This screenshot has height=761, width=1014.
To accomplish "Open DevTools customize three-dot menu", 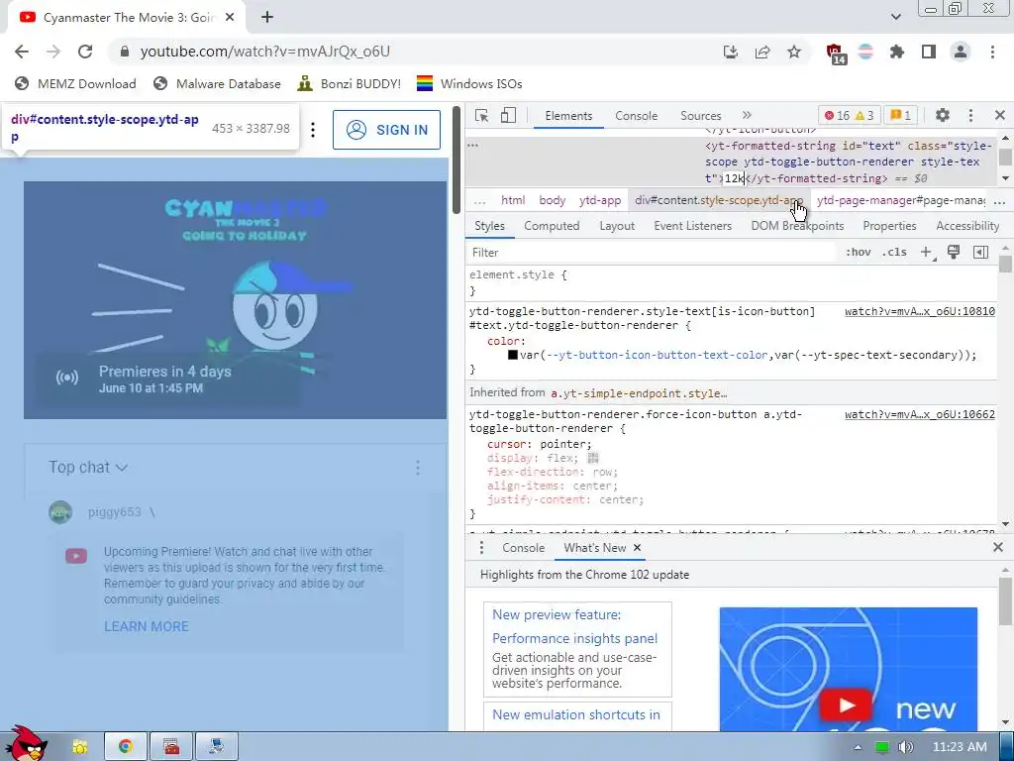I will [x=970, y=115].
